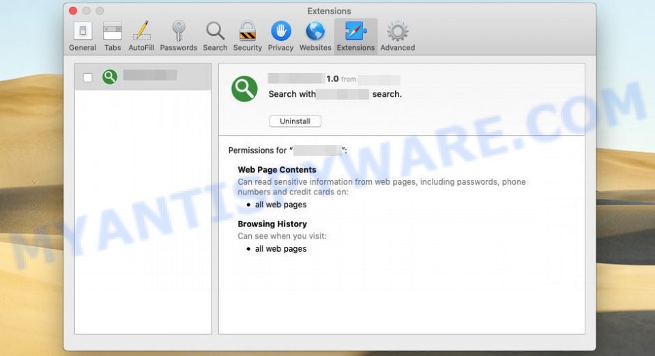
Task: Open AutoFill preferences pane
Action: pyautogui.click(x=141, y=36)
